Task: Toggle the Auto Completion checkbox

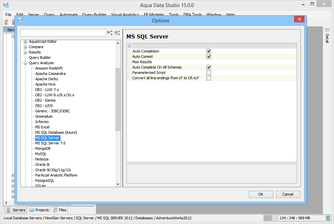Action: (x=209, y=51)
